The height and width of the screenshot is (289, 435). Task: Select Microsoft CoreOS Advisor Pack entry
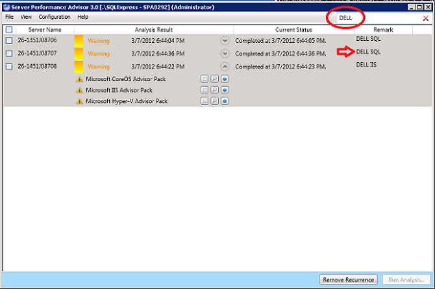tap(126, 79)
